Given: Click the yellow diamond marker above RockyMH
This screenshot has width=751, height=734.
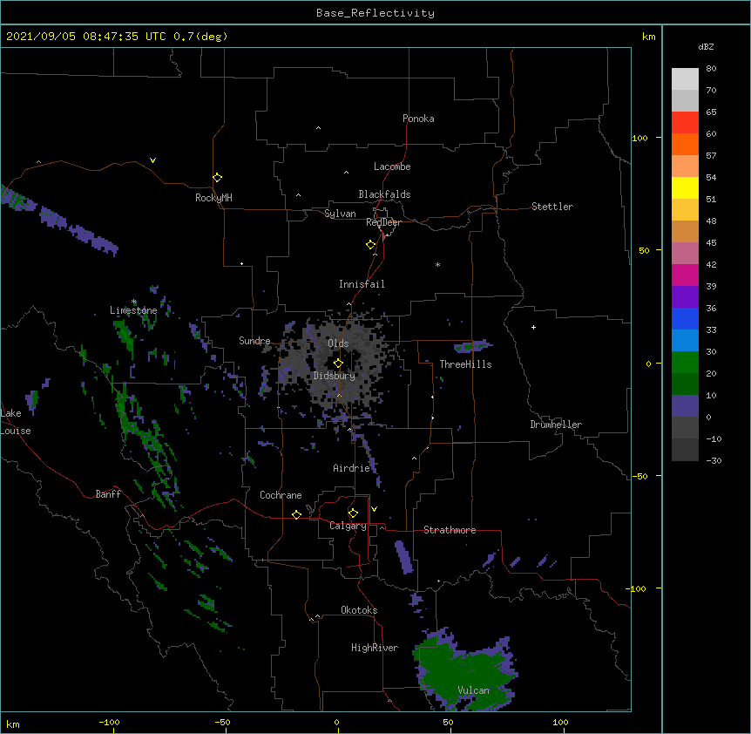Looking at the screenshot, I should (x=217, y=178).
